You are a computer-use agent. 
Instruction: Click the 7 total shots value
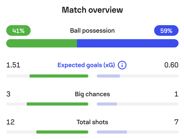[x=176, y=122]
